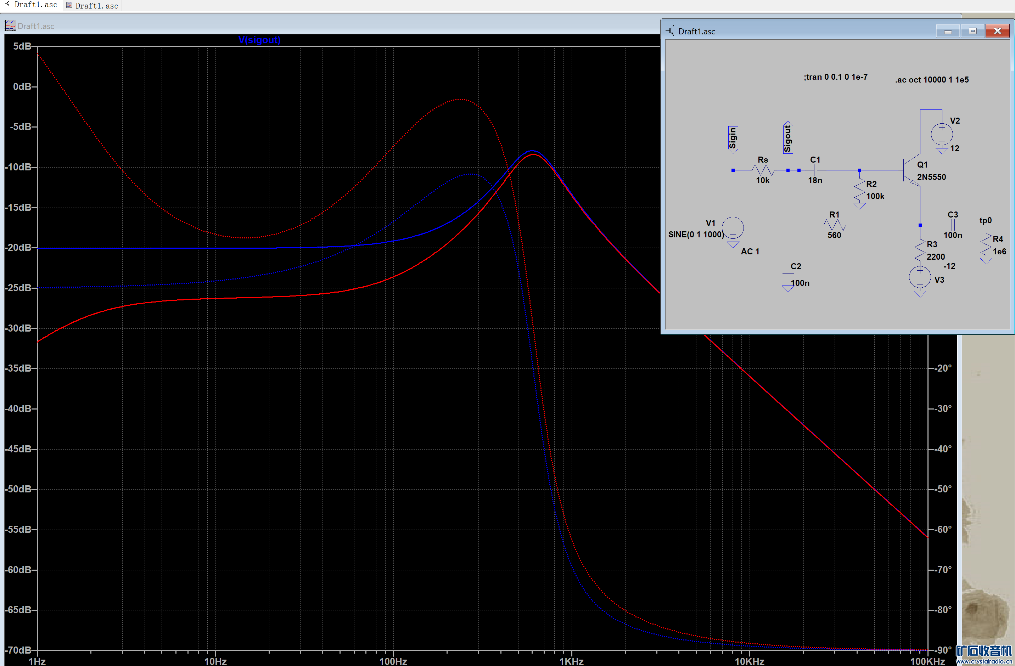This screenshot has width=1015, height=666.
Task: Click the 0dB label on magnitude axis
Action: pos(22,86)
